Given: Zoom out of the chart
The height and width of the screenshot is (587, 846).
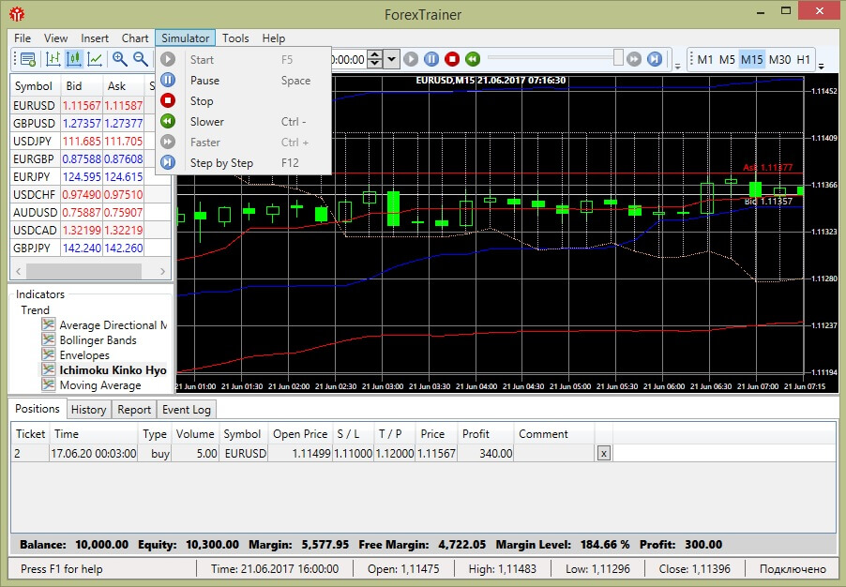Looking at the screenshot, I should [x=141, y=59].
